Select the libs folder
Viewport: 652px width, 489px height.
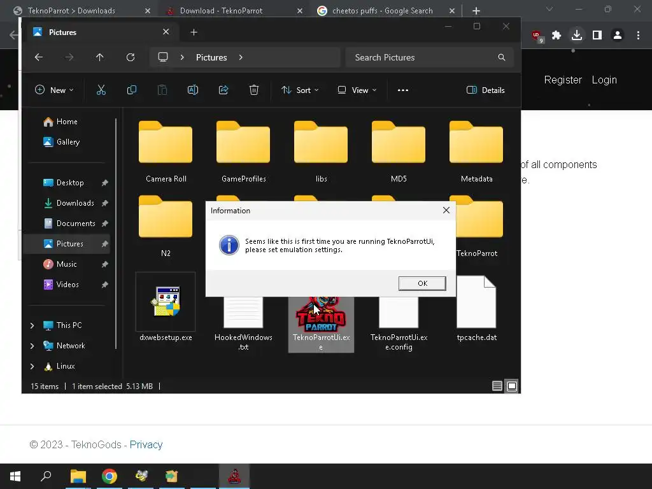[x=321, y=152]
